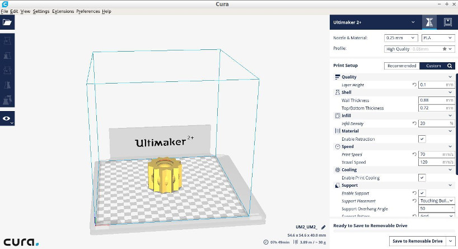Screen dimensions: 458x249
Task: Open the PLA material dropdown
Action: coord(438,38)
